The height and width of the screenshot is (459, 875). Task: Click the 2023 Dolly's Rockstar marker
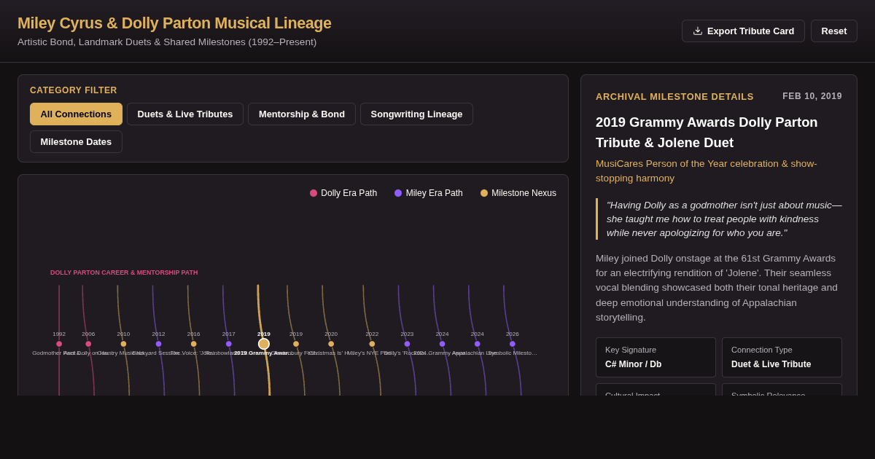(407, 344)
